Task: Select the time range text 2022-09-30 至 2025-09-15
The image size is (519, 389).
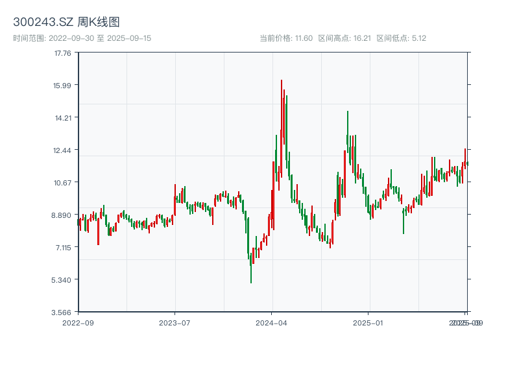Action: [100, 38]
